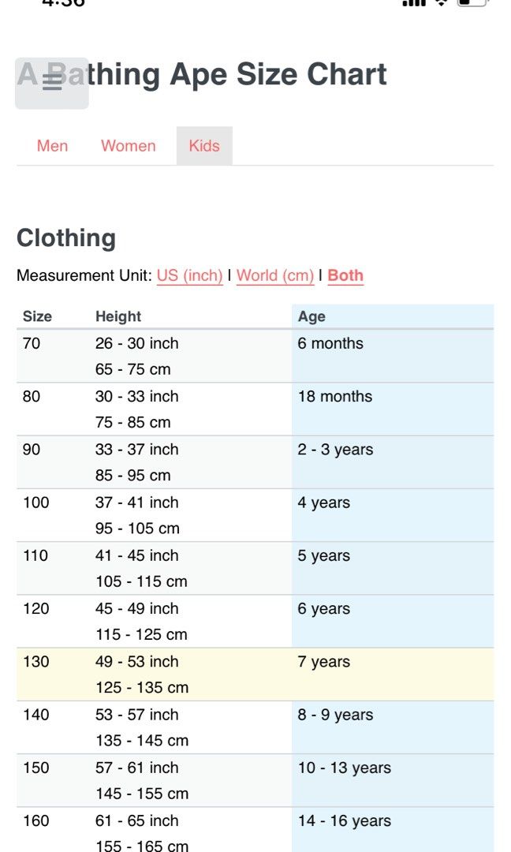The image size is (511, 852).
Task: Switch to the Men tab
Action: [x=52, y=146]
